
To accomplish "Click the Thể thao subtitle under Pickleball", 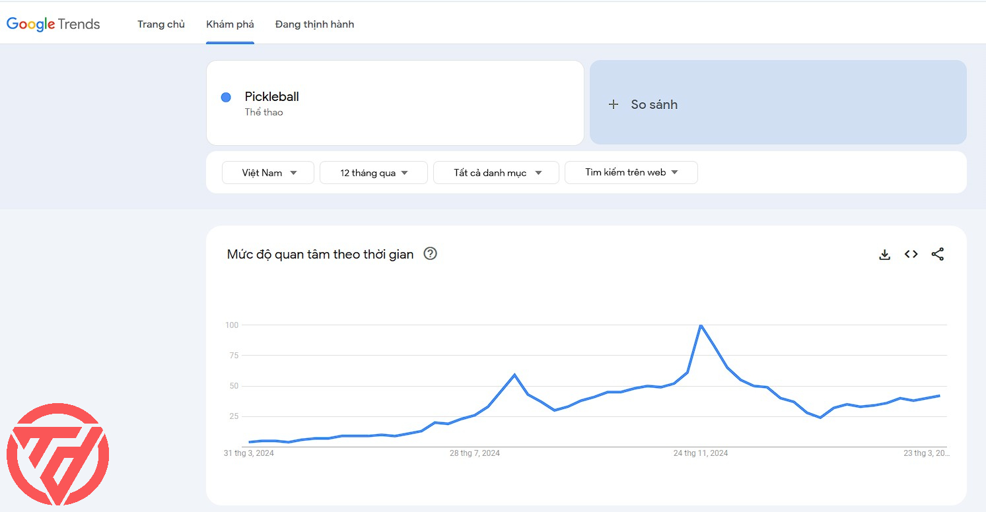I will point(264,112).
